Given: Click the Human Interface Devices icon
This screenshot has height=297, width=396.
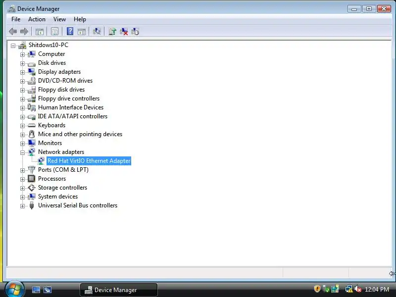Looking at the screenshot, I should 32,107.
